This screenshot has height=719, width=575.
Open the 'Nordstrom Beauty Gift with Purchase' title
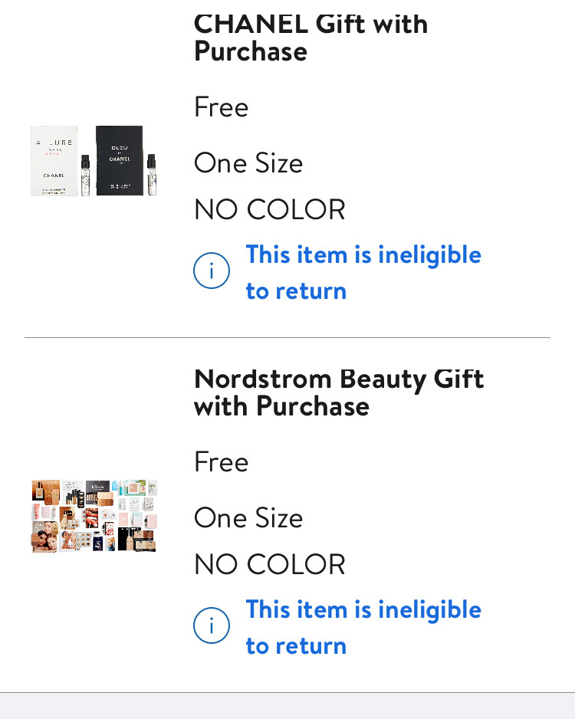click(x=338, y=392)
